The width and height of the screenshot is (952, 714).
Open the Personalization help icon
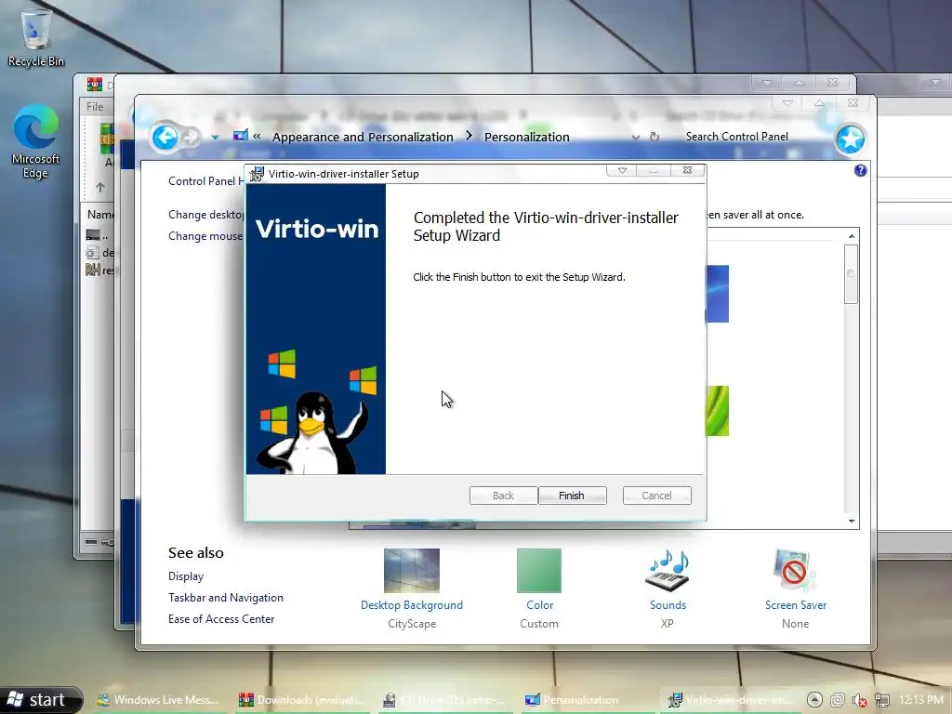(860, 171)
